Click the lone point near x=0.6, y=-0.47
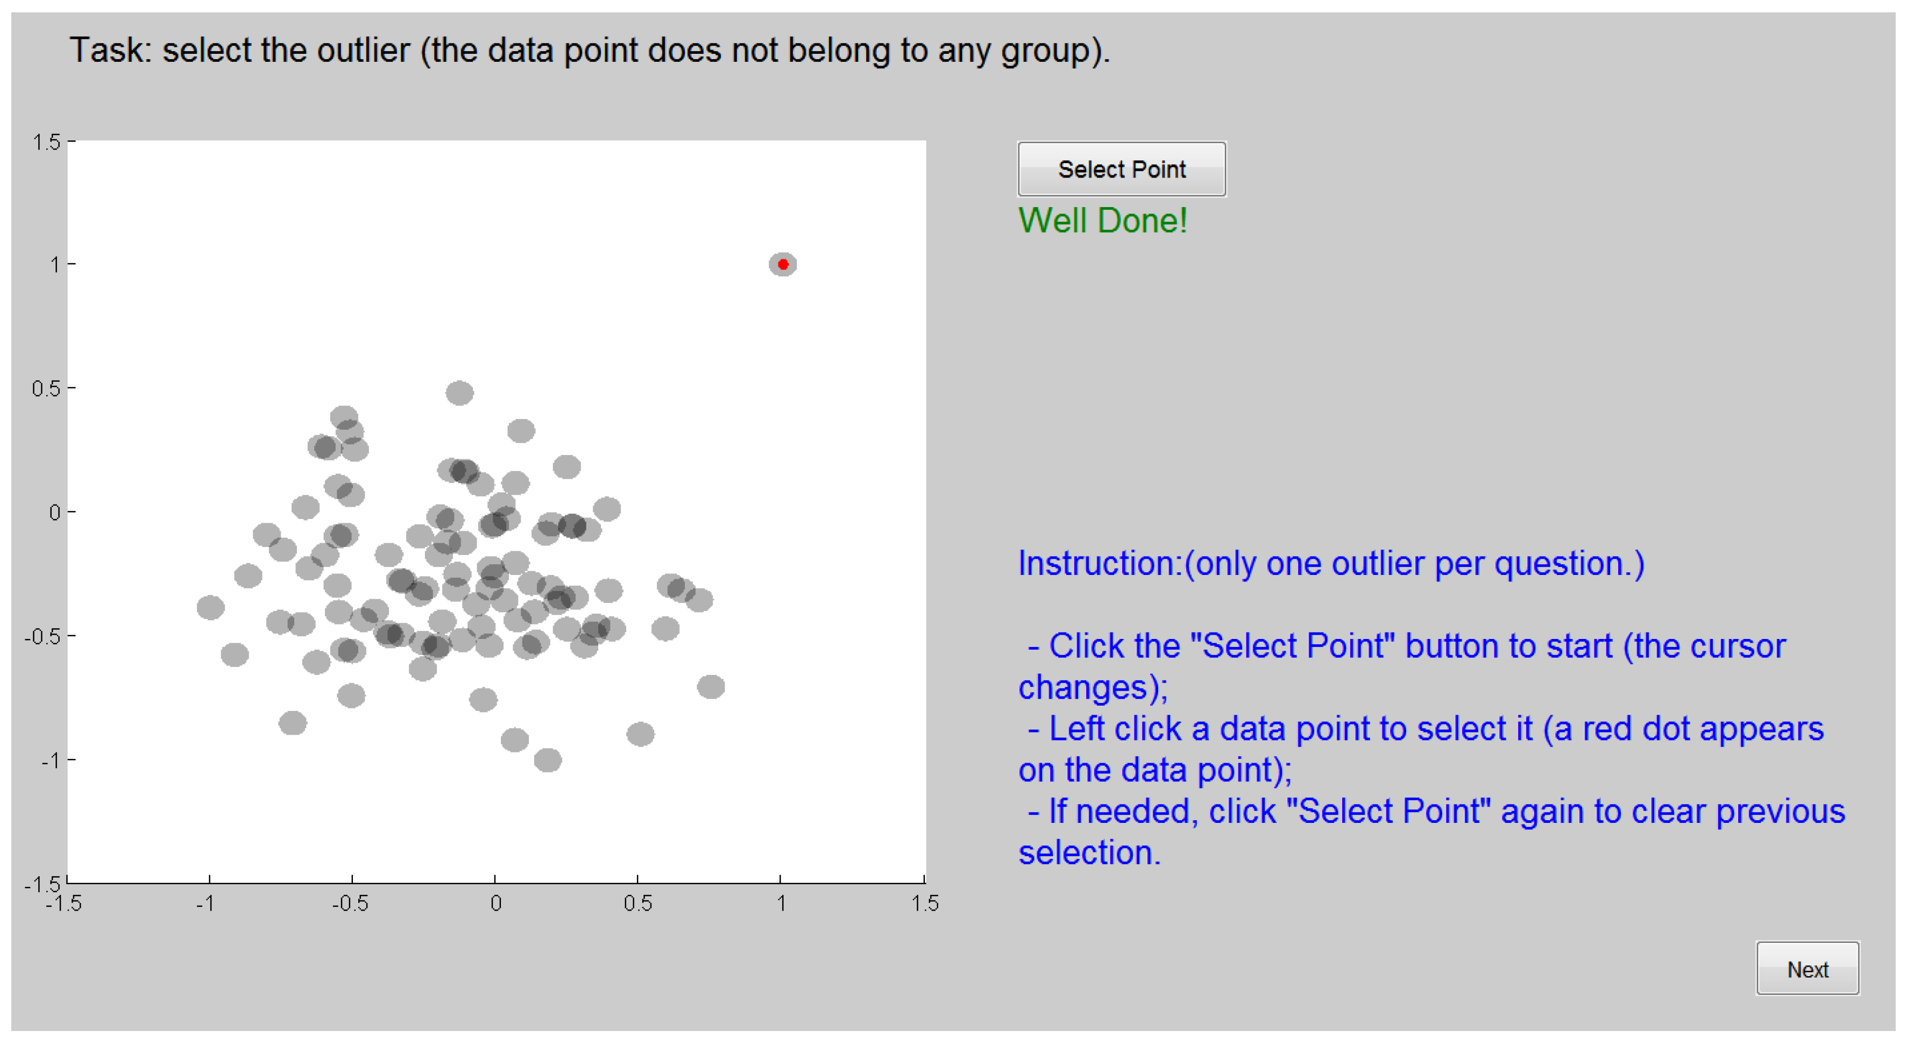 [x=665, y=629]
